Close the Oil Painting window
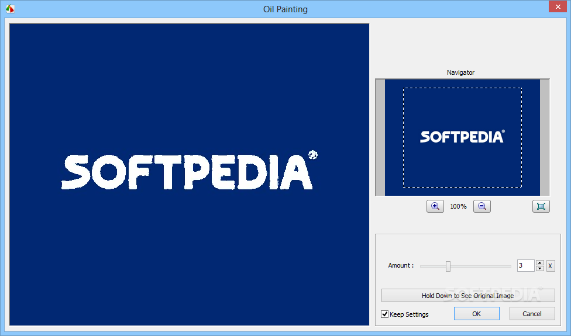The image size is (571, 336). [558, 6]
